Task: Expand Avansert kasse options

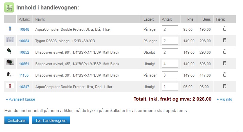Action: [20, 99]
